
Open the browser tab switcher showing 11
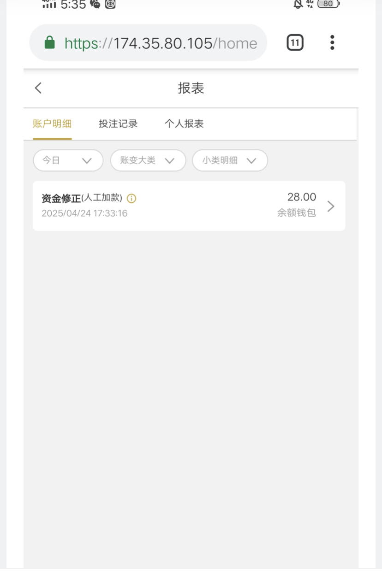[x=295, y=43]
